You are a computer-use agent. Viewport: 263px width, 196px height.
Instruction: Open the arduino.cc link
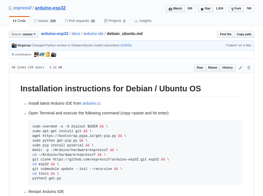pos(91,103)
